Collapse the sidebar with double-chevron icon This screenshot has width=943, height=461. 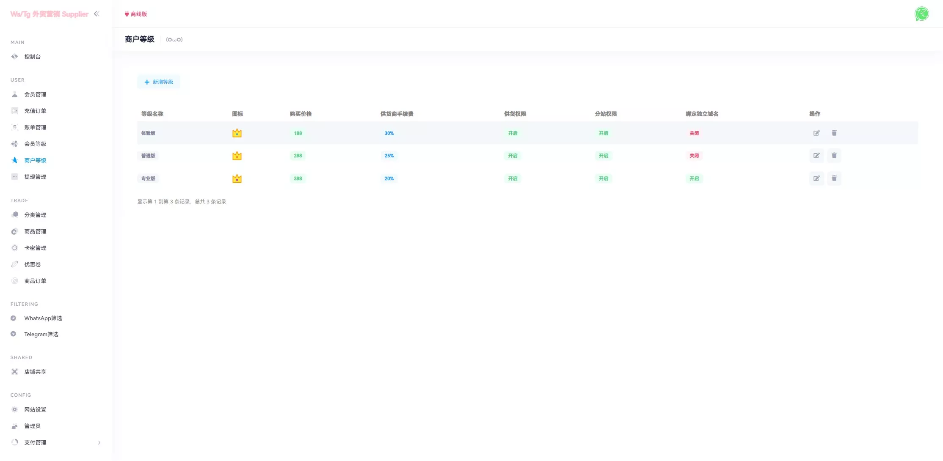97,14
